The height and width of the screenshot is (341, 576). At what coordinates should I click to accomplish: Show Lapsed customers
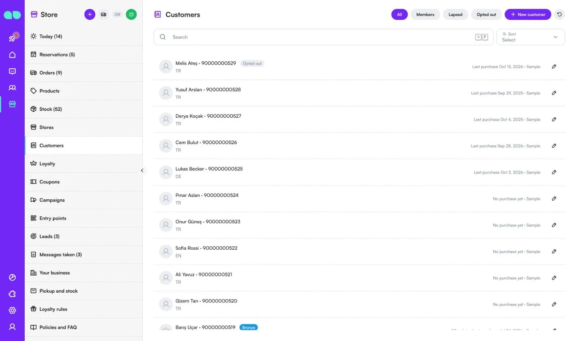(x=456, y=15)
